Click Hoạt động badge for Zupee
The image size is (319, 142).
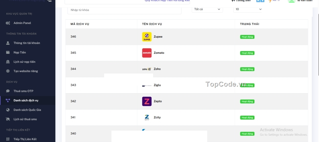[247, 37]
